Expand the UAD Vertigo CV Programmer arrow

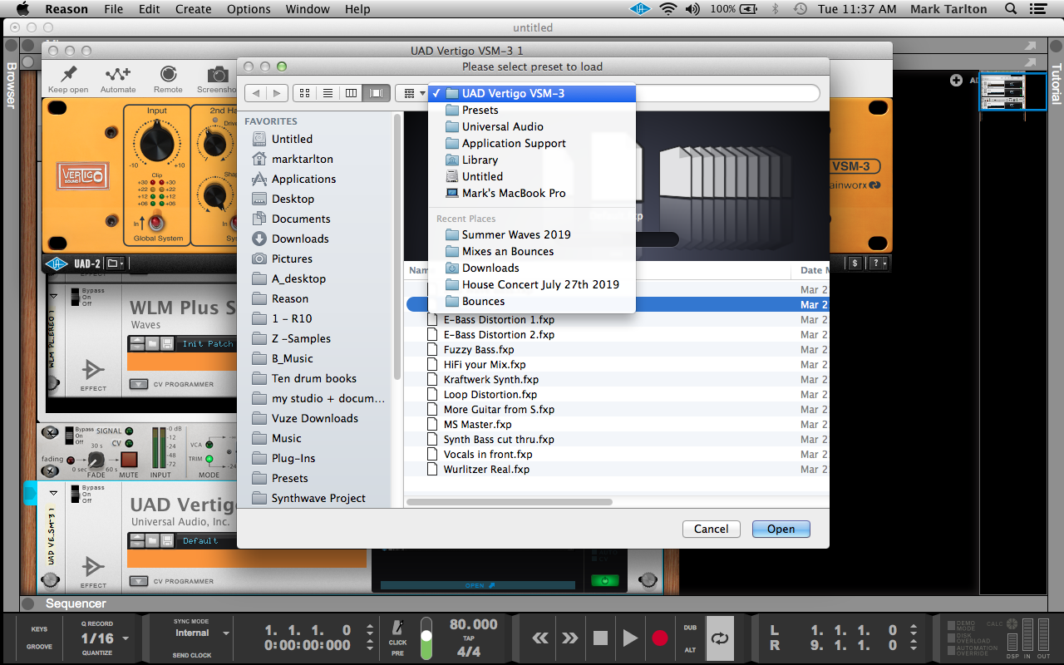139,581
